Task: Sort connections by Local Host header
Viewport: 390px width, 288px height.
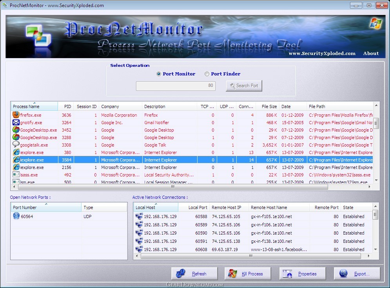Action: pyautogui.click(x=156, y=207)
